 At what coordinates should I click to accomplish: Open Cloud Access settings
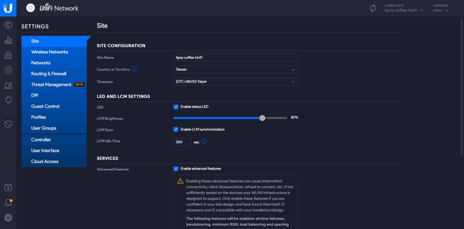coord(54,161)
